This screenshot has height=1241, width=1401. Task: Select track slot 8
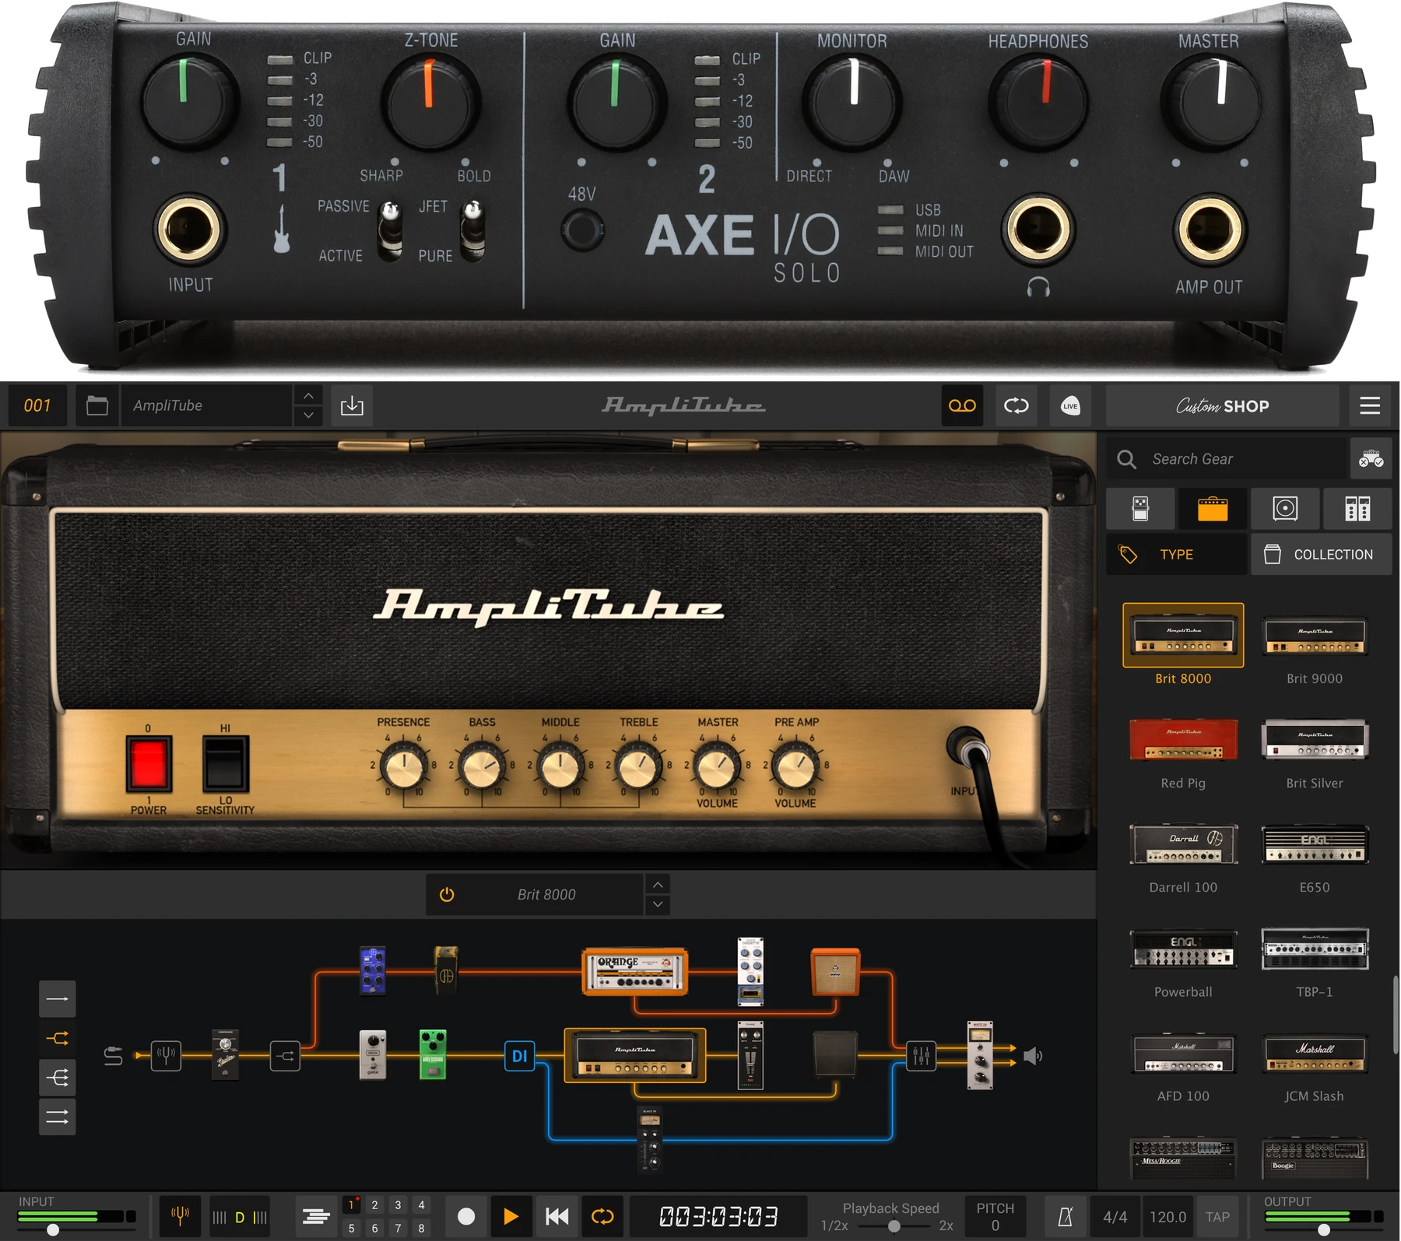coord(421,1228)
